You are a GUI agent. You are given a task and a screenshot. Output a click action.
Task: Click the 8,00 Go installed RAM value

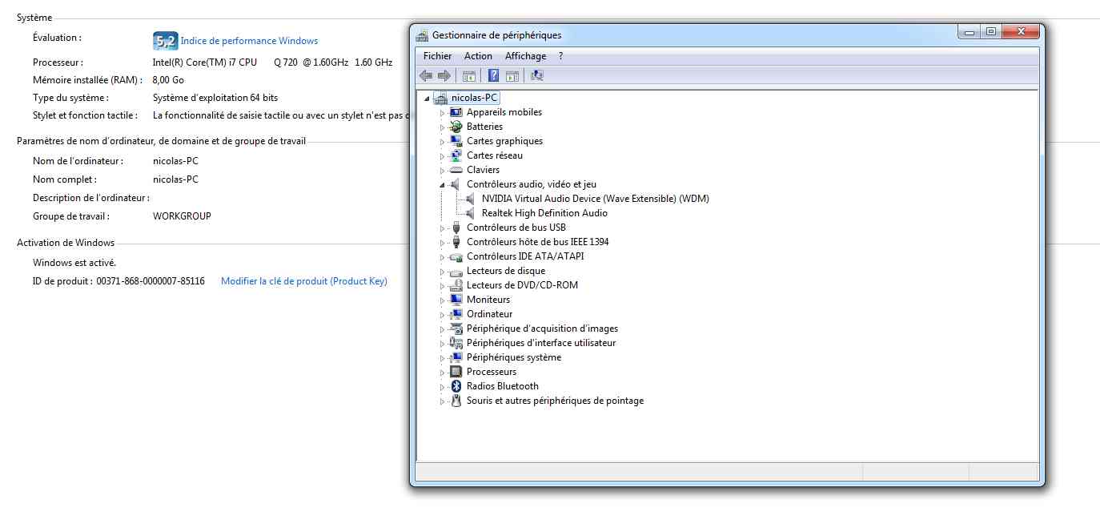point(168,80)
